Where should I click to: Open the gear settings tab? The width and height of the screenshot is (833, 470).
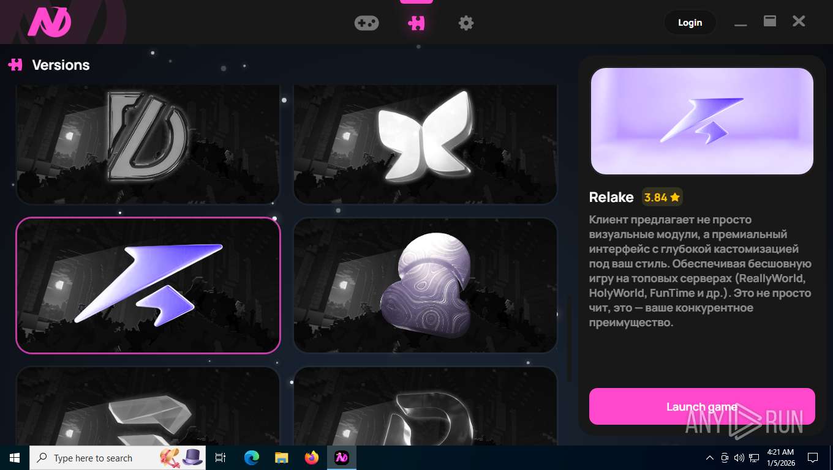point(466,23)
